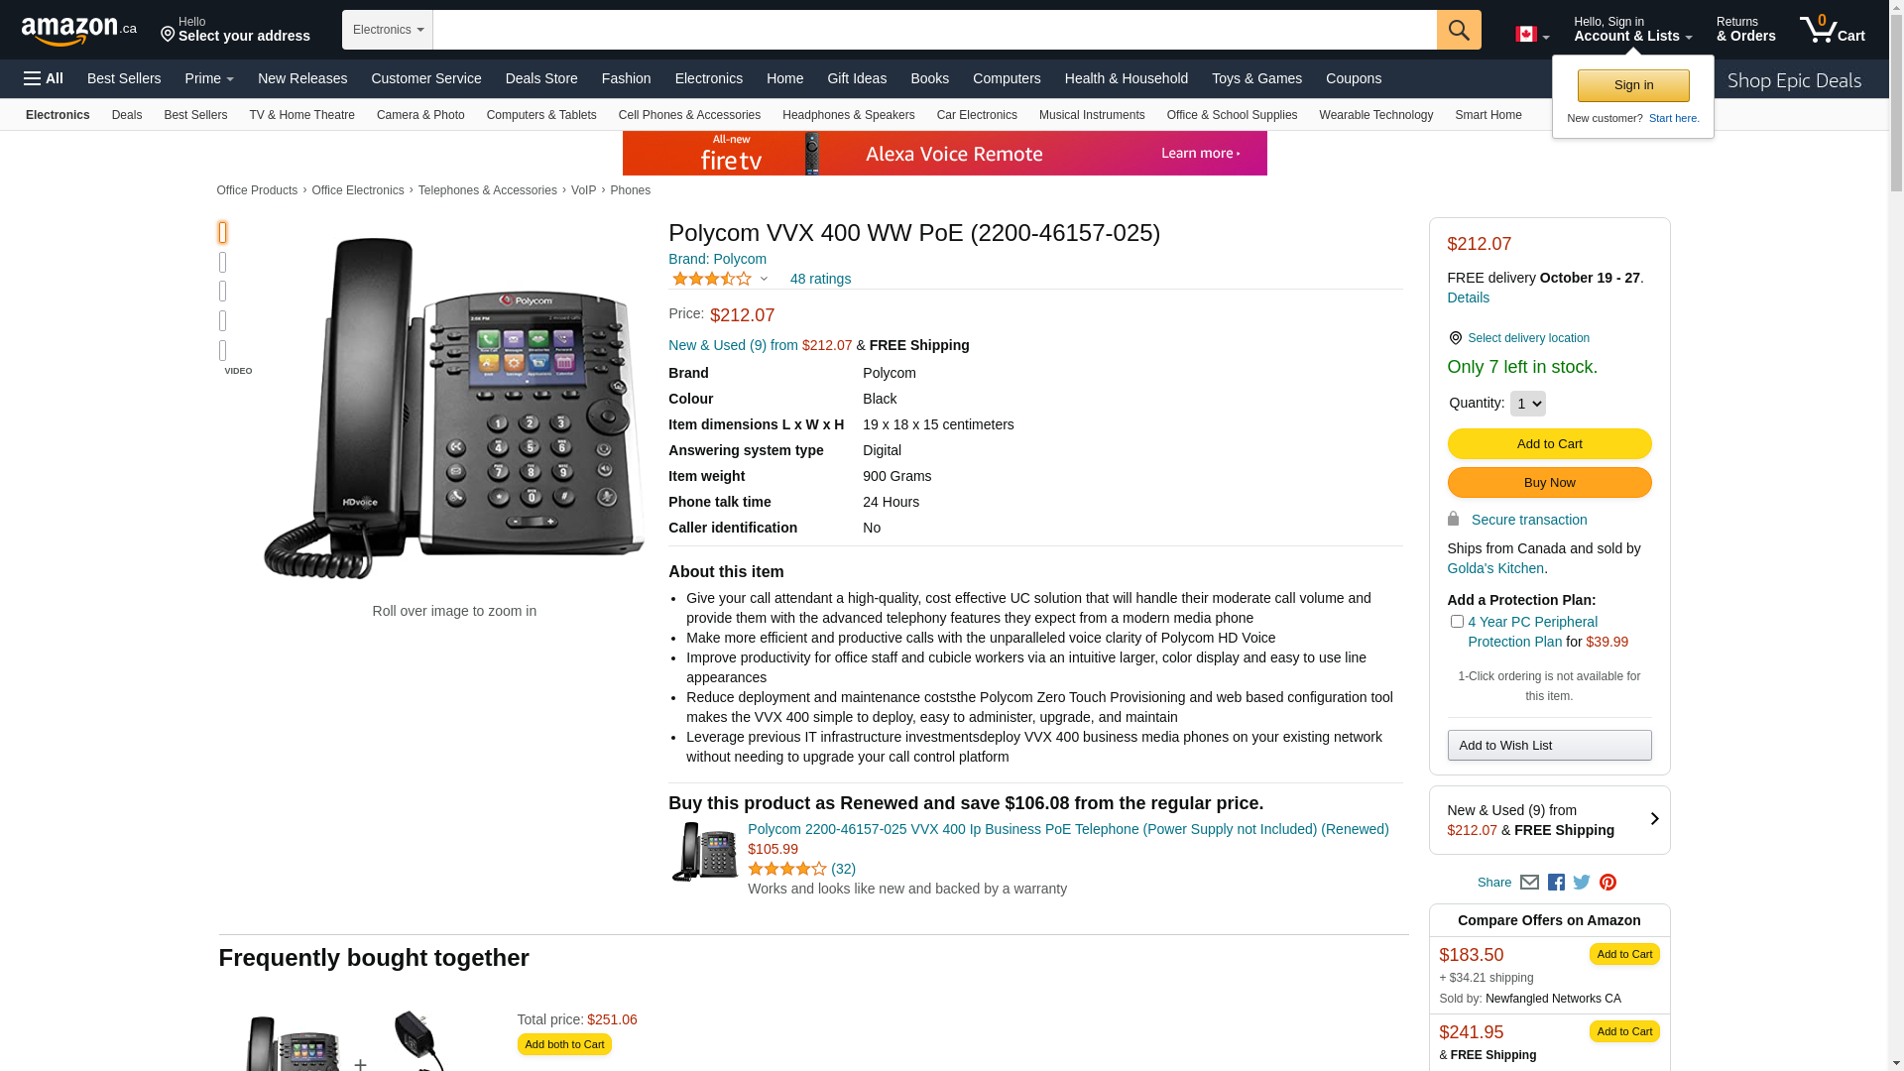
Task: Open the Canada flag country selector
Action: [1532, 35]
